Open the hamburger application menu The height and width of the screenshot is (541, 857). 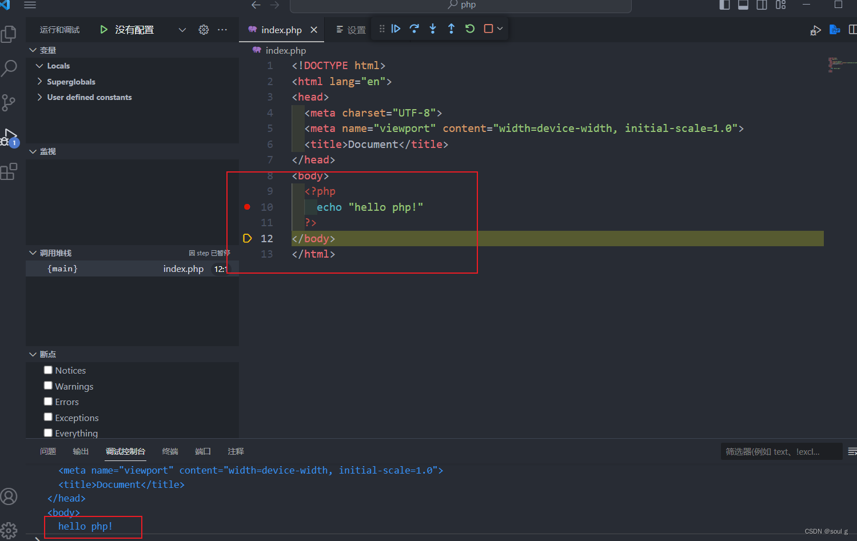(30, 5)
